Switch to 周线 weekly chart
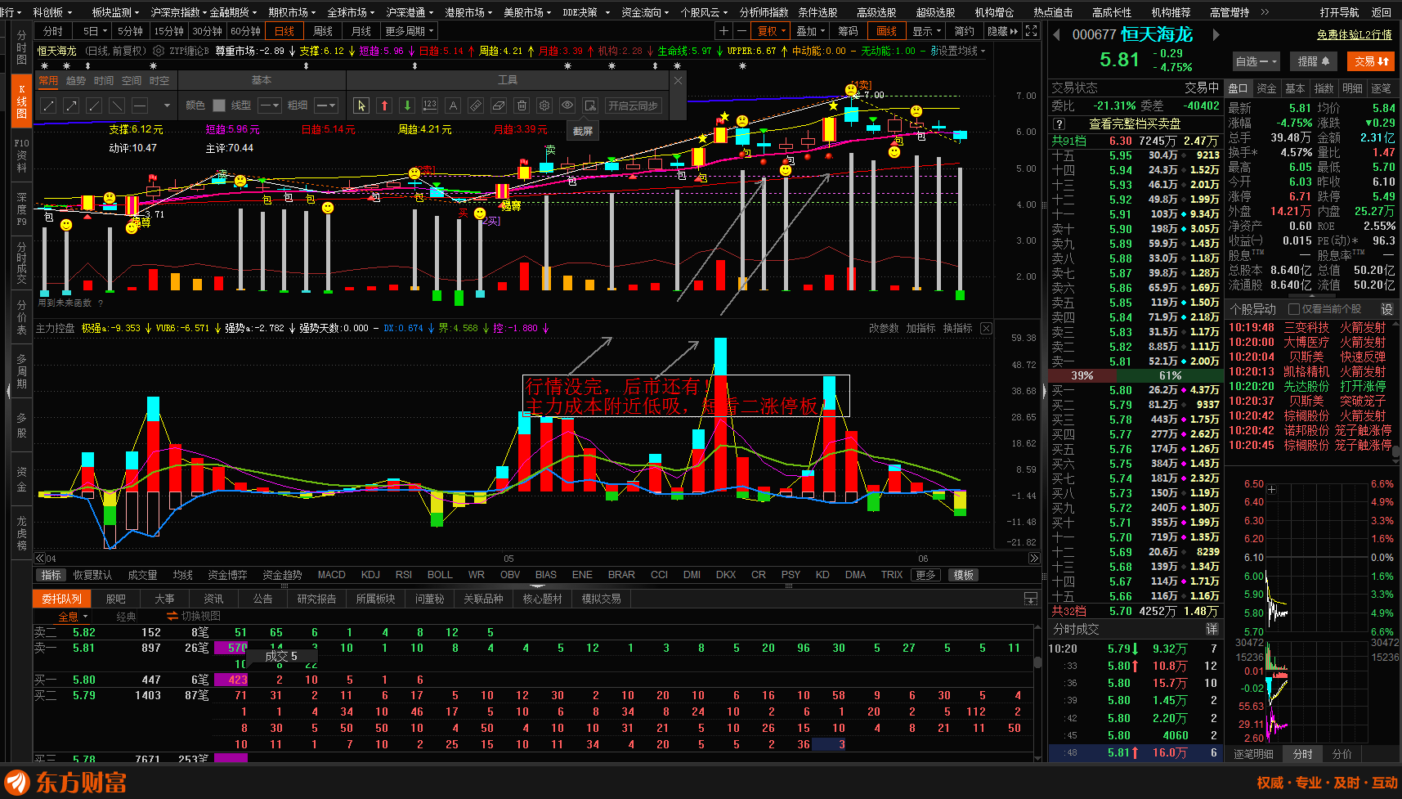The height and width of the screenshot is (799, 1402). click(x=323, y=31)
